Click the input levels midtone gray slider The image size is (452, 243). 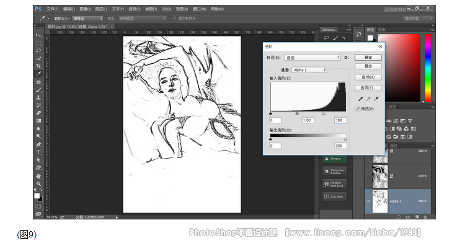pyautogui.click(x=297, y=113)
